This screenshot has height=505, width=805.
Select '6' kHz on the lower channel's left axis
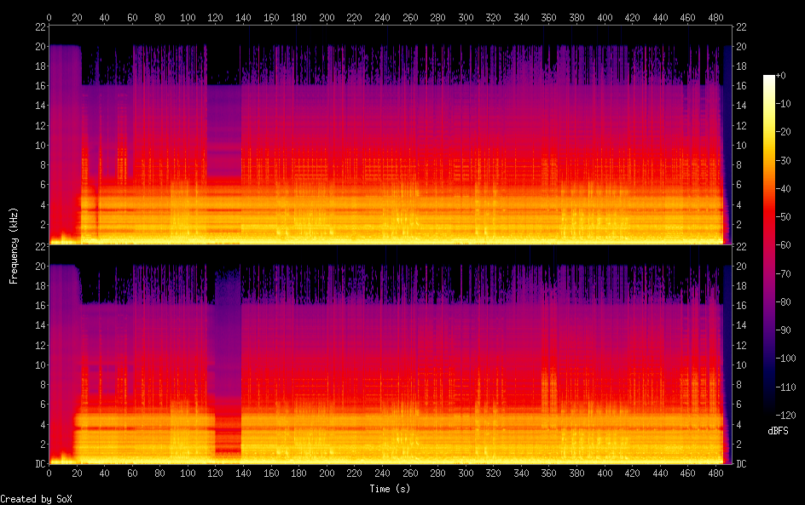coord(43,404)
